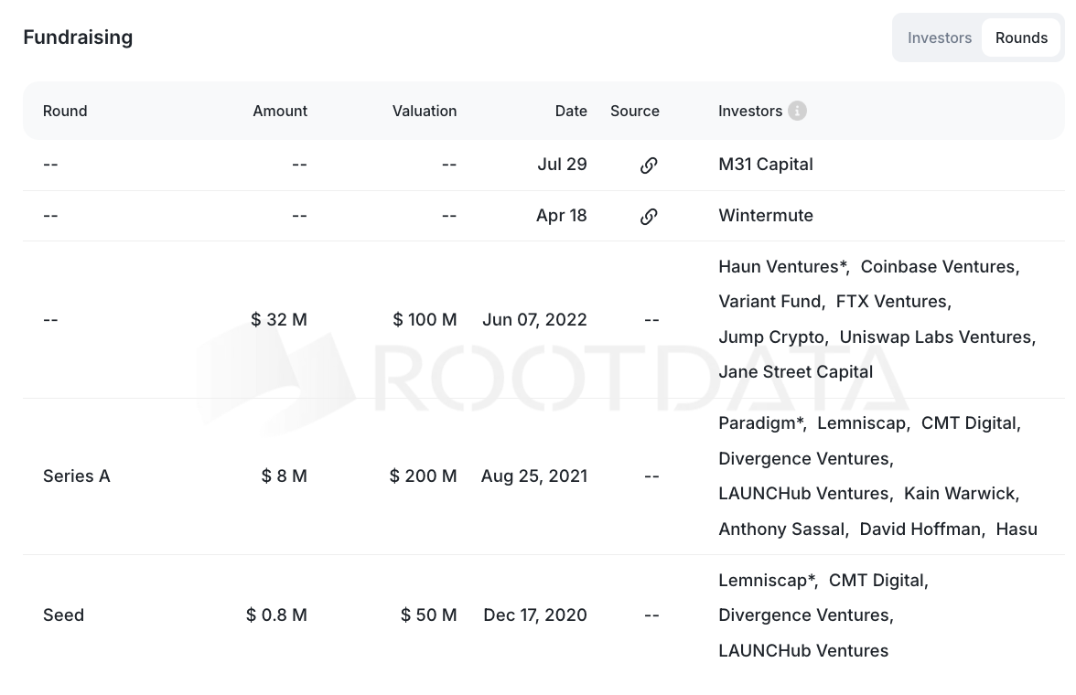Click the Investors column header label
Viewport: 1076px width, 695px height.
[750, 111]
